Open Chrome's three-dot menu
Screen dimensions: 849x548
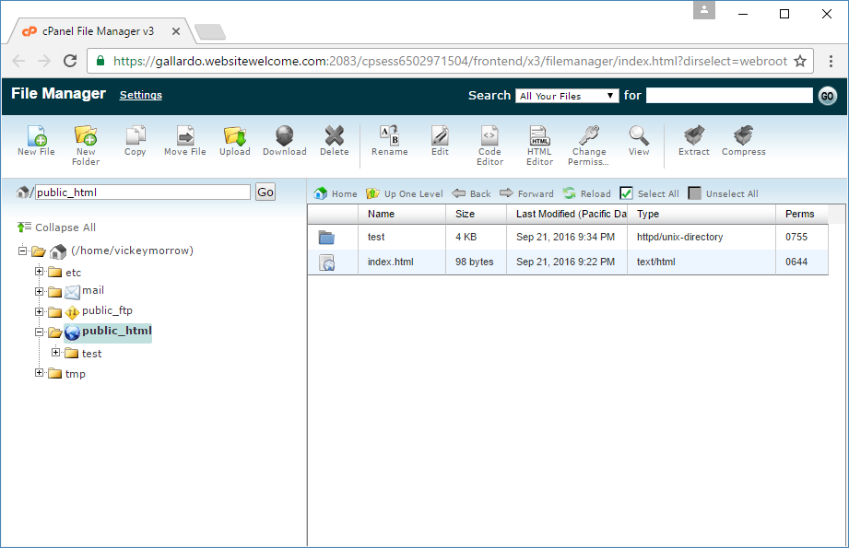pyautogui.click(x=831, y=61)
